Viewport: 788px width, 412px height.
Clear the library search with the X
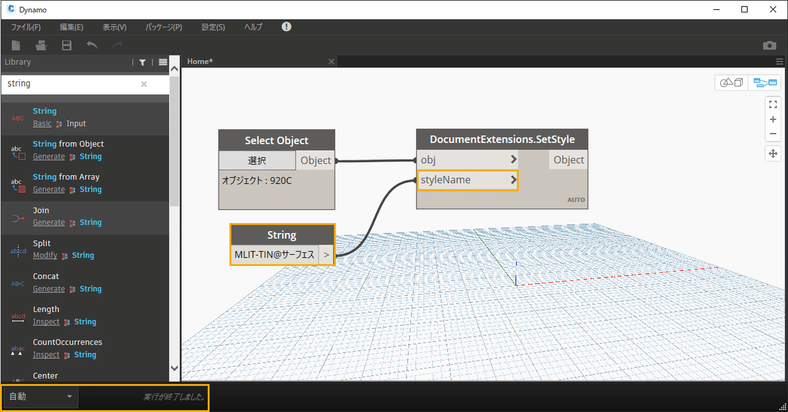[x=144, y=84]
